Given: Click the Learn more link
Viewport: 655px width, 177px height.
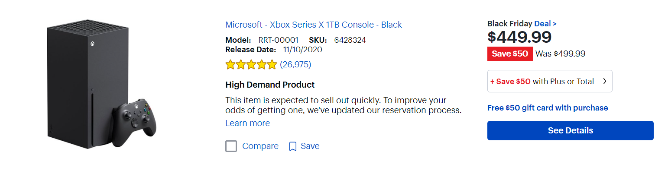Looking at the screenshot, I should click(247, 123).
